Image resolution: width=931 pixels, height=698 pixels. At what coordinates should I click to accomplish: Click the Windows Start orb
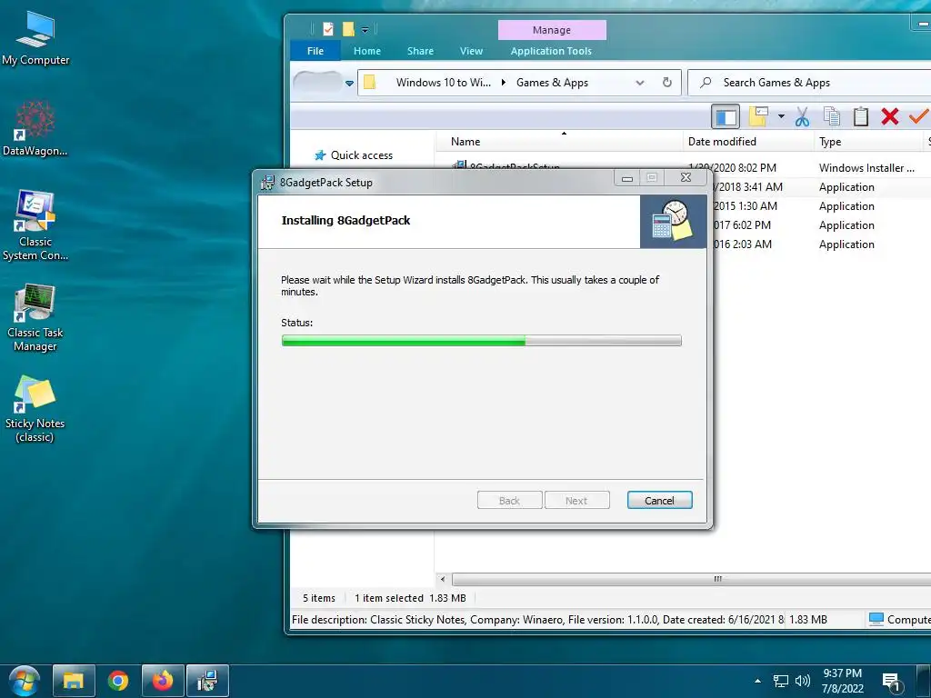(x=24, y=680)
